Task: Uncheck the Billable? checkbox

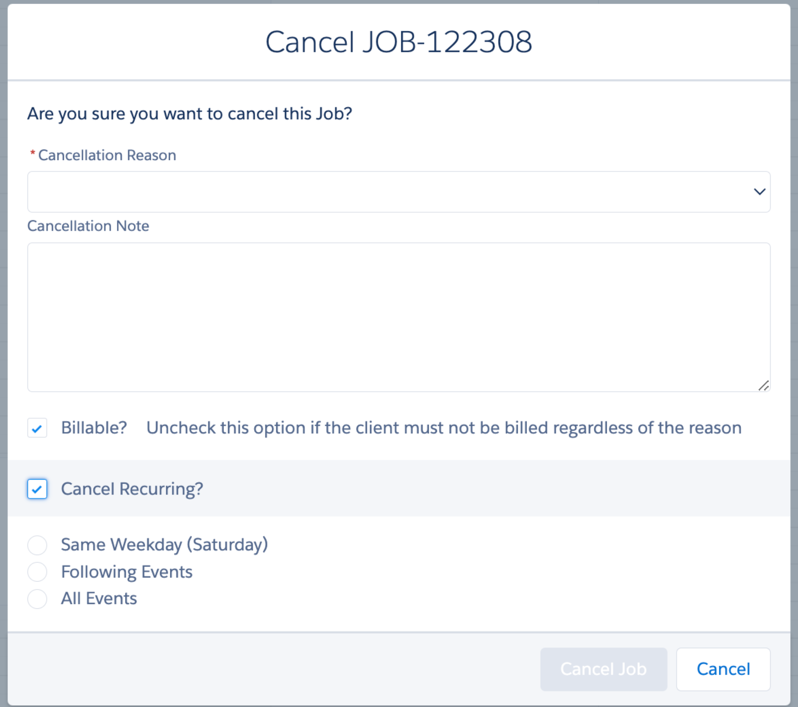Action: click(37, 428)
